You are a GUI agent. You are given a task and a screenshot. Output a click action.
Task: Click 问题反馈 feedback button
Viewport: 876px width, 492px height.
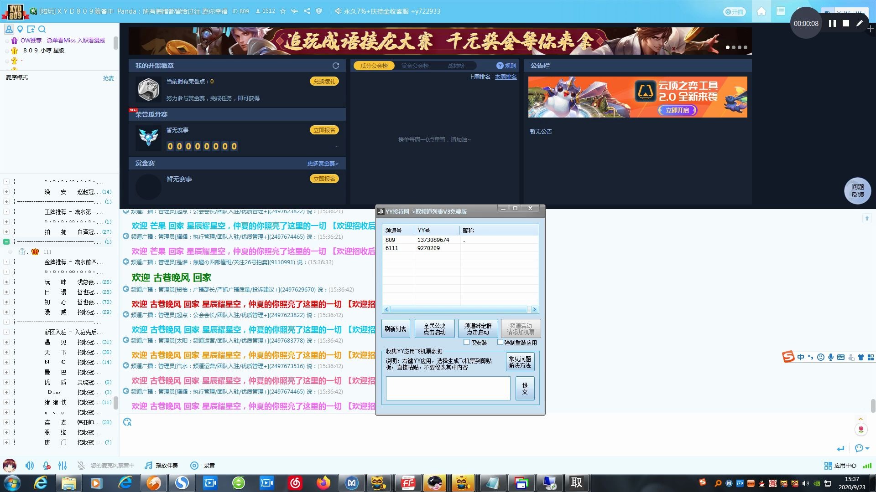858,190
